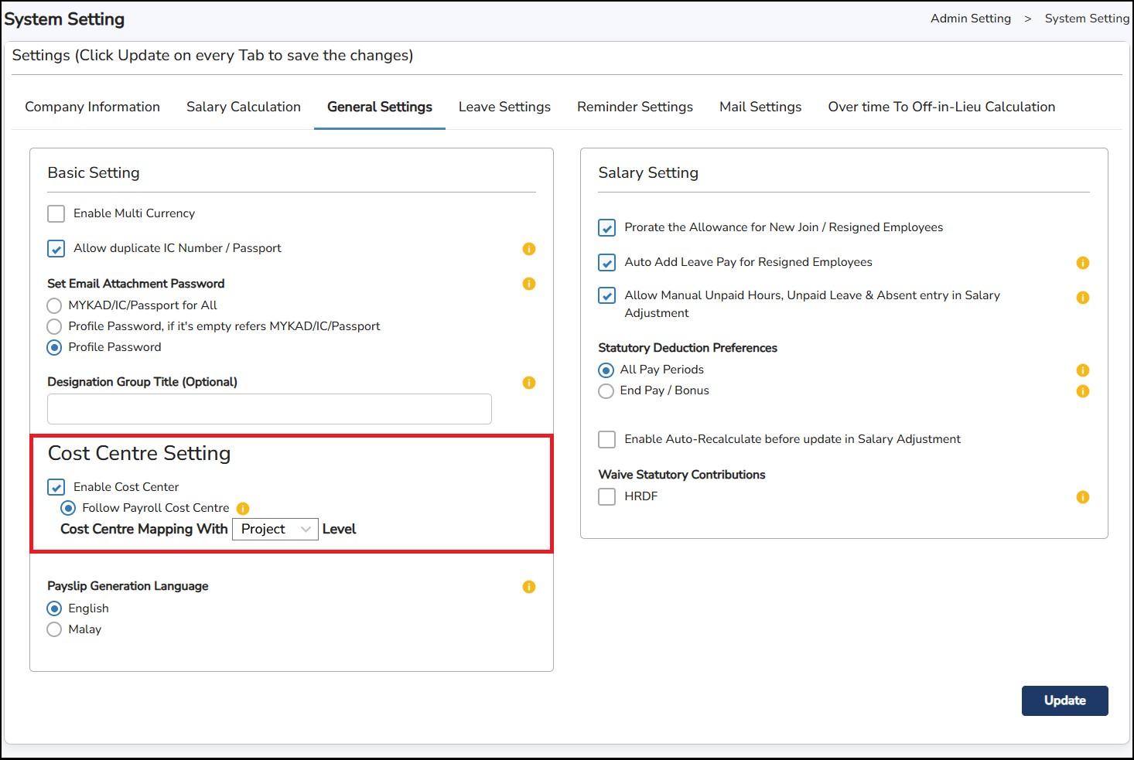Click info icon for Payslip Generation Language
This screenshot has width=1134, height=760.
(529, 587)
